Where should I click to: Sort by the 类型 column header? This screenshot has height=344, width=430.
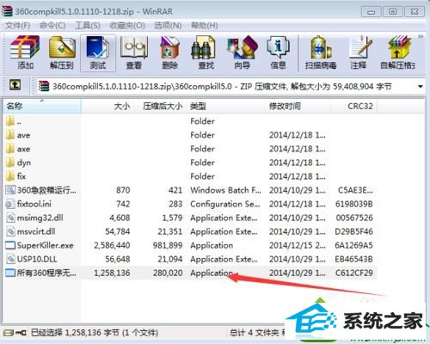225,106
